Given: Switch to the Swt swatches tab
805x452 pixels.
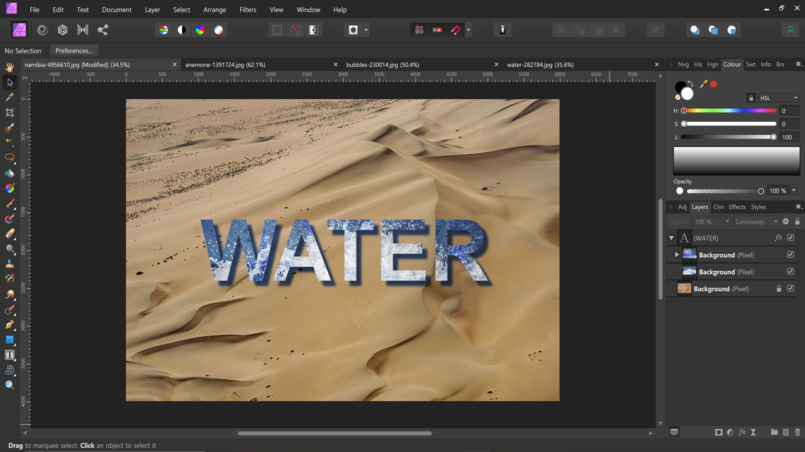Looking at the screenshot, I should (751, 64).
